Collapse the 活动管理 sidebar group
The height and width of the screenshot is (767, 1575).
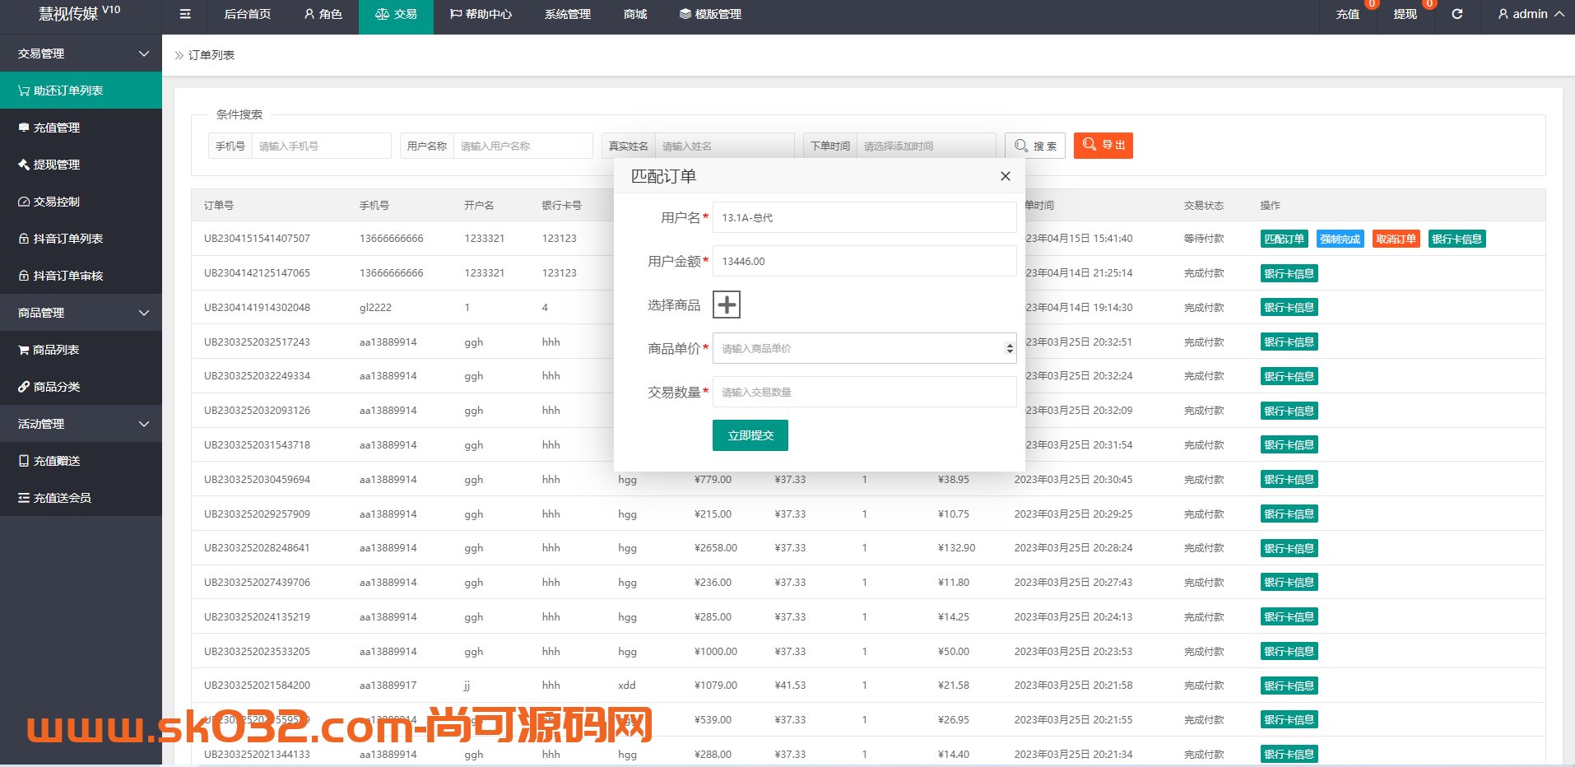coord(81,424)
